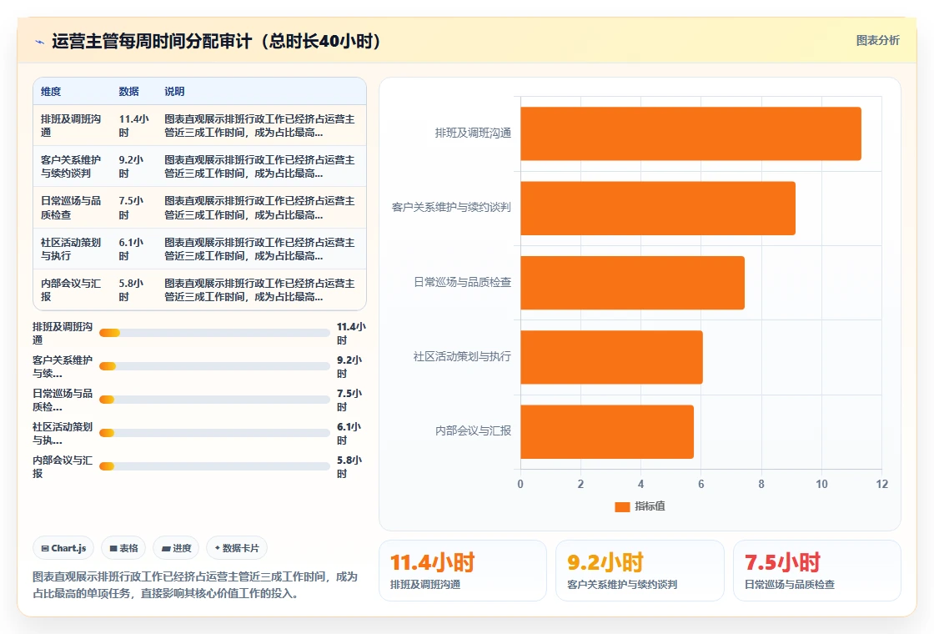Click 客户关系维护与续约谈判 in table first column
This screenshot has height=634, width=934.
click(71, 167)
